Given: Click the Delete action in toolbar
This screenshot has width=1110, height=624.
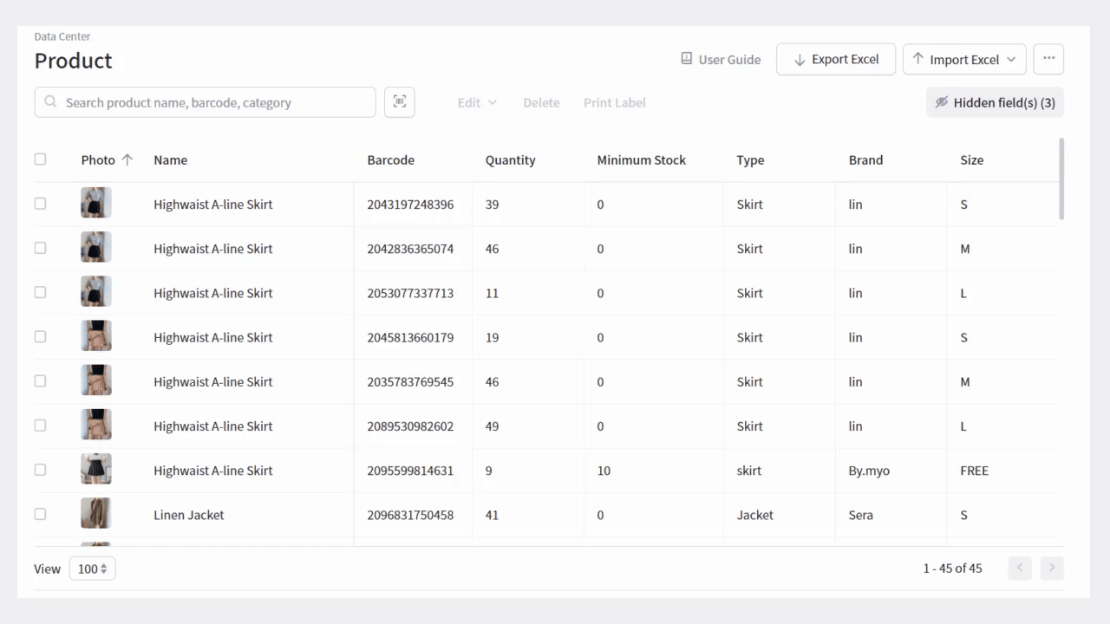Looking at the screenshot, I should (541, 102).
